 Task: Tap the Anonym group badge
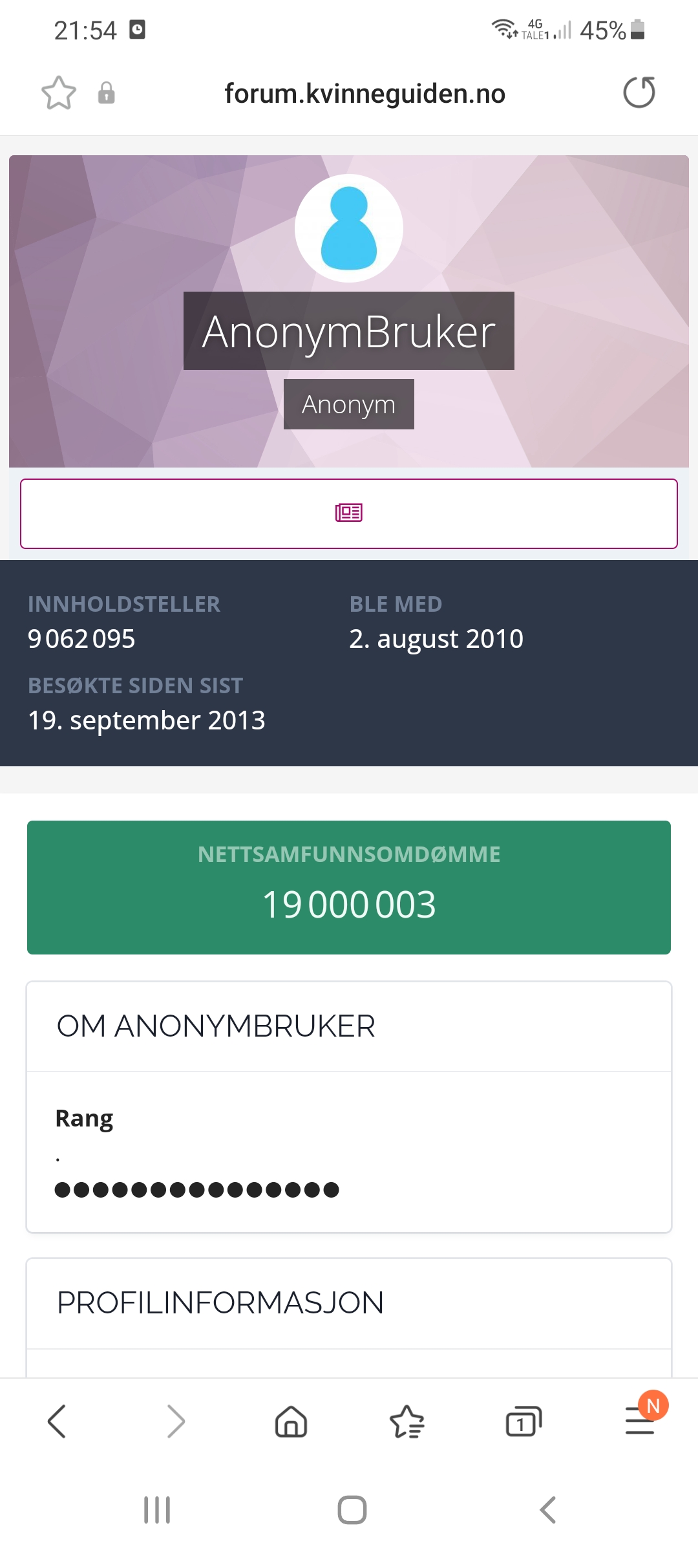(349, 404)
